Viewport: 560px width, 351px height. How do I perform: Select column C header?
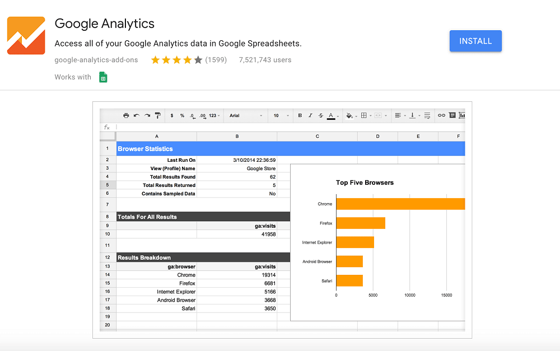coord(317,137)
